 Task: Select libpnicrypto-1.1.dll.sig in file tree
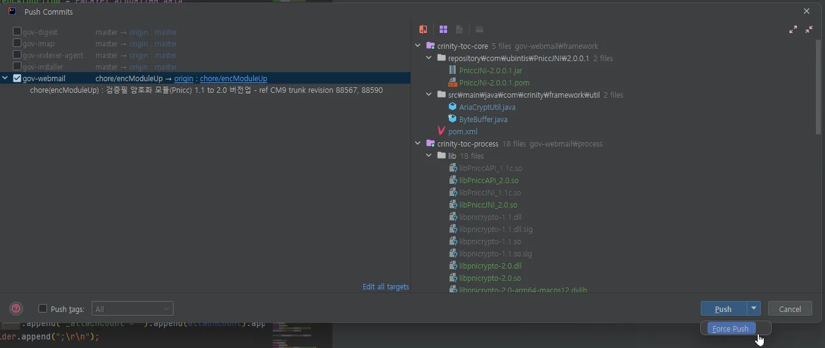pos(496,229)
